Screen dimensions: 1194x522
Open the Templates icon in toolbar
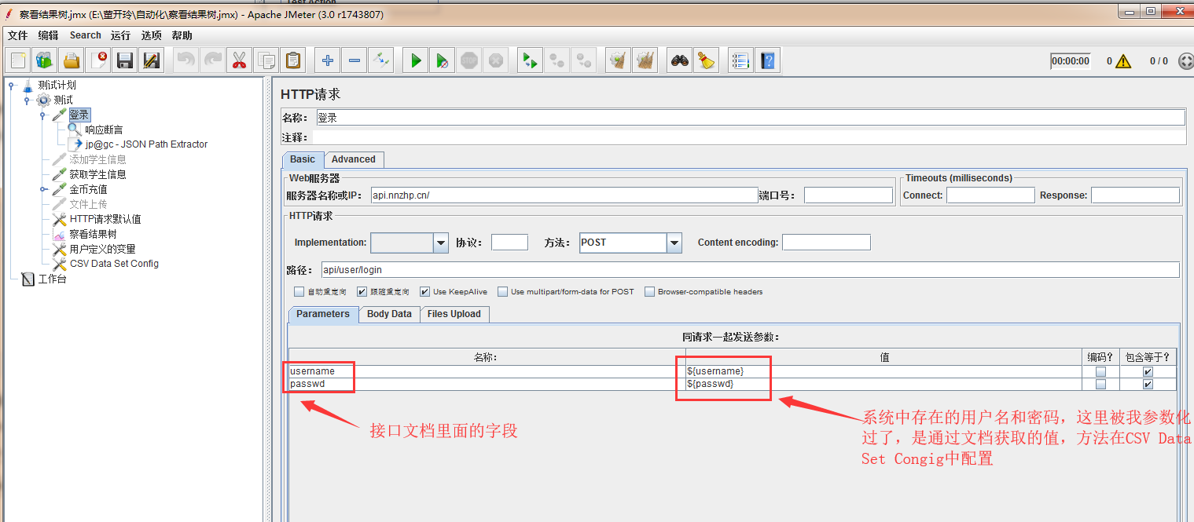(x=45, y=60)
